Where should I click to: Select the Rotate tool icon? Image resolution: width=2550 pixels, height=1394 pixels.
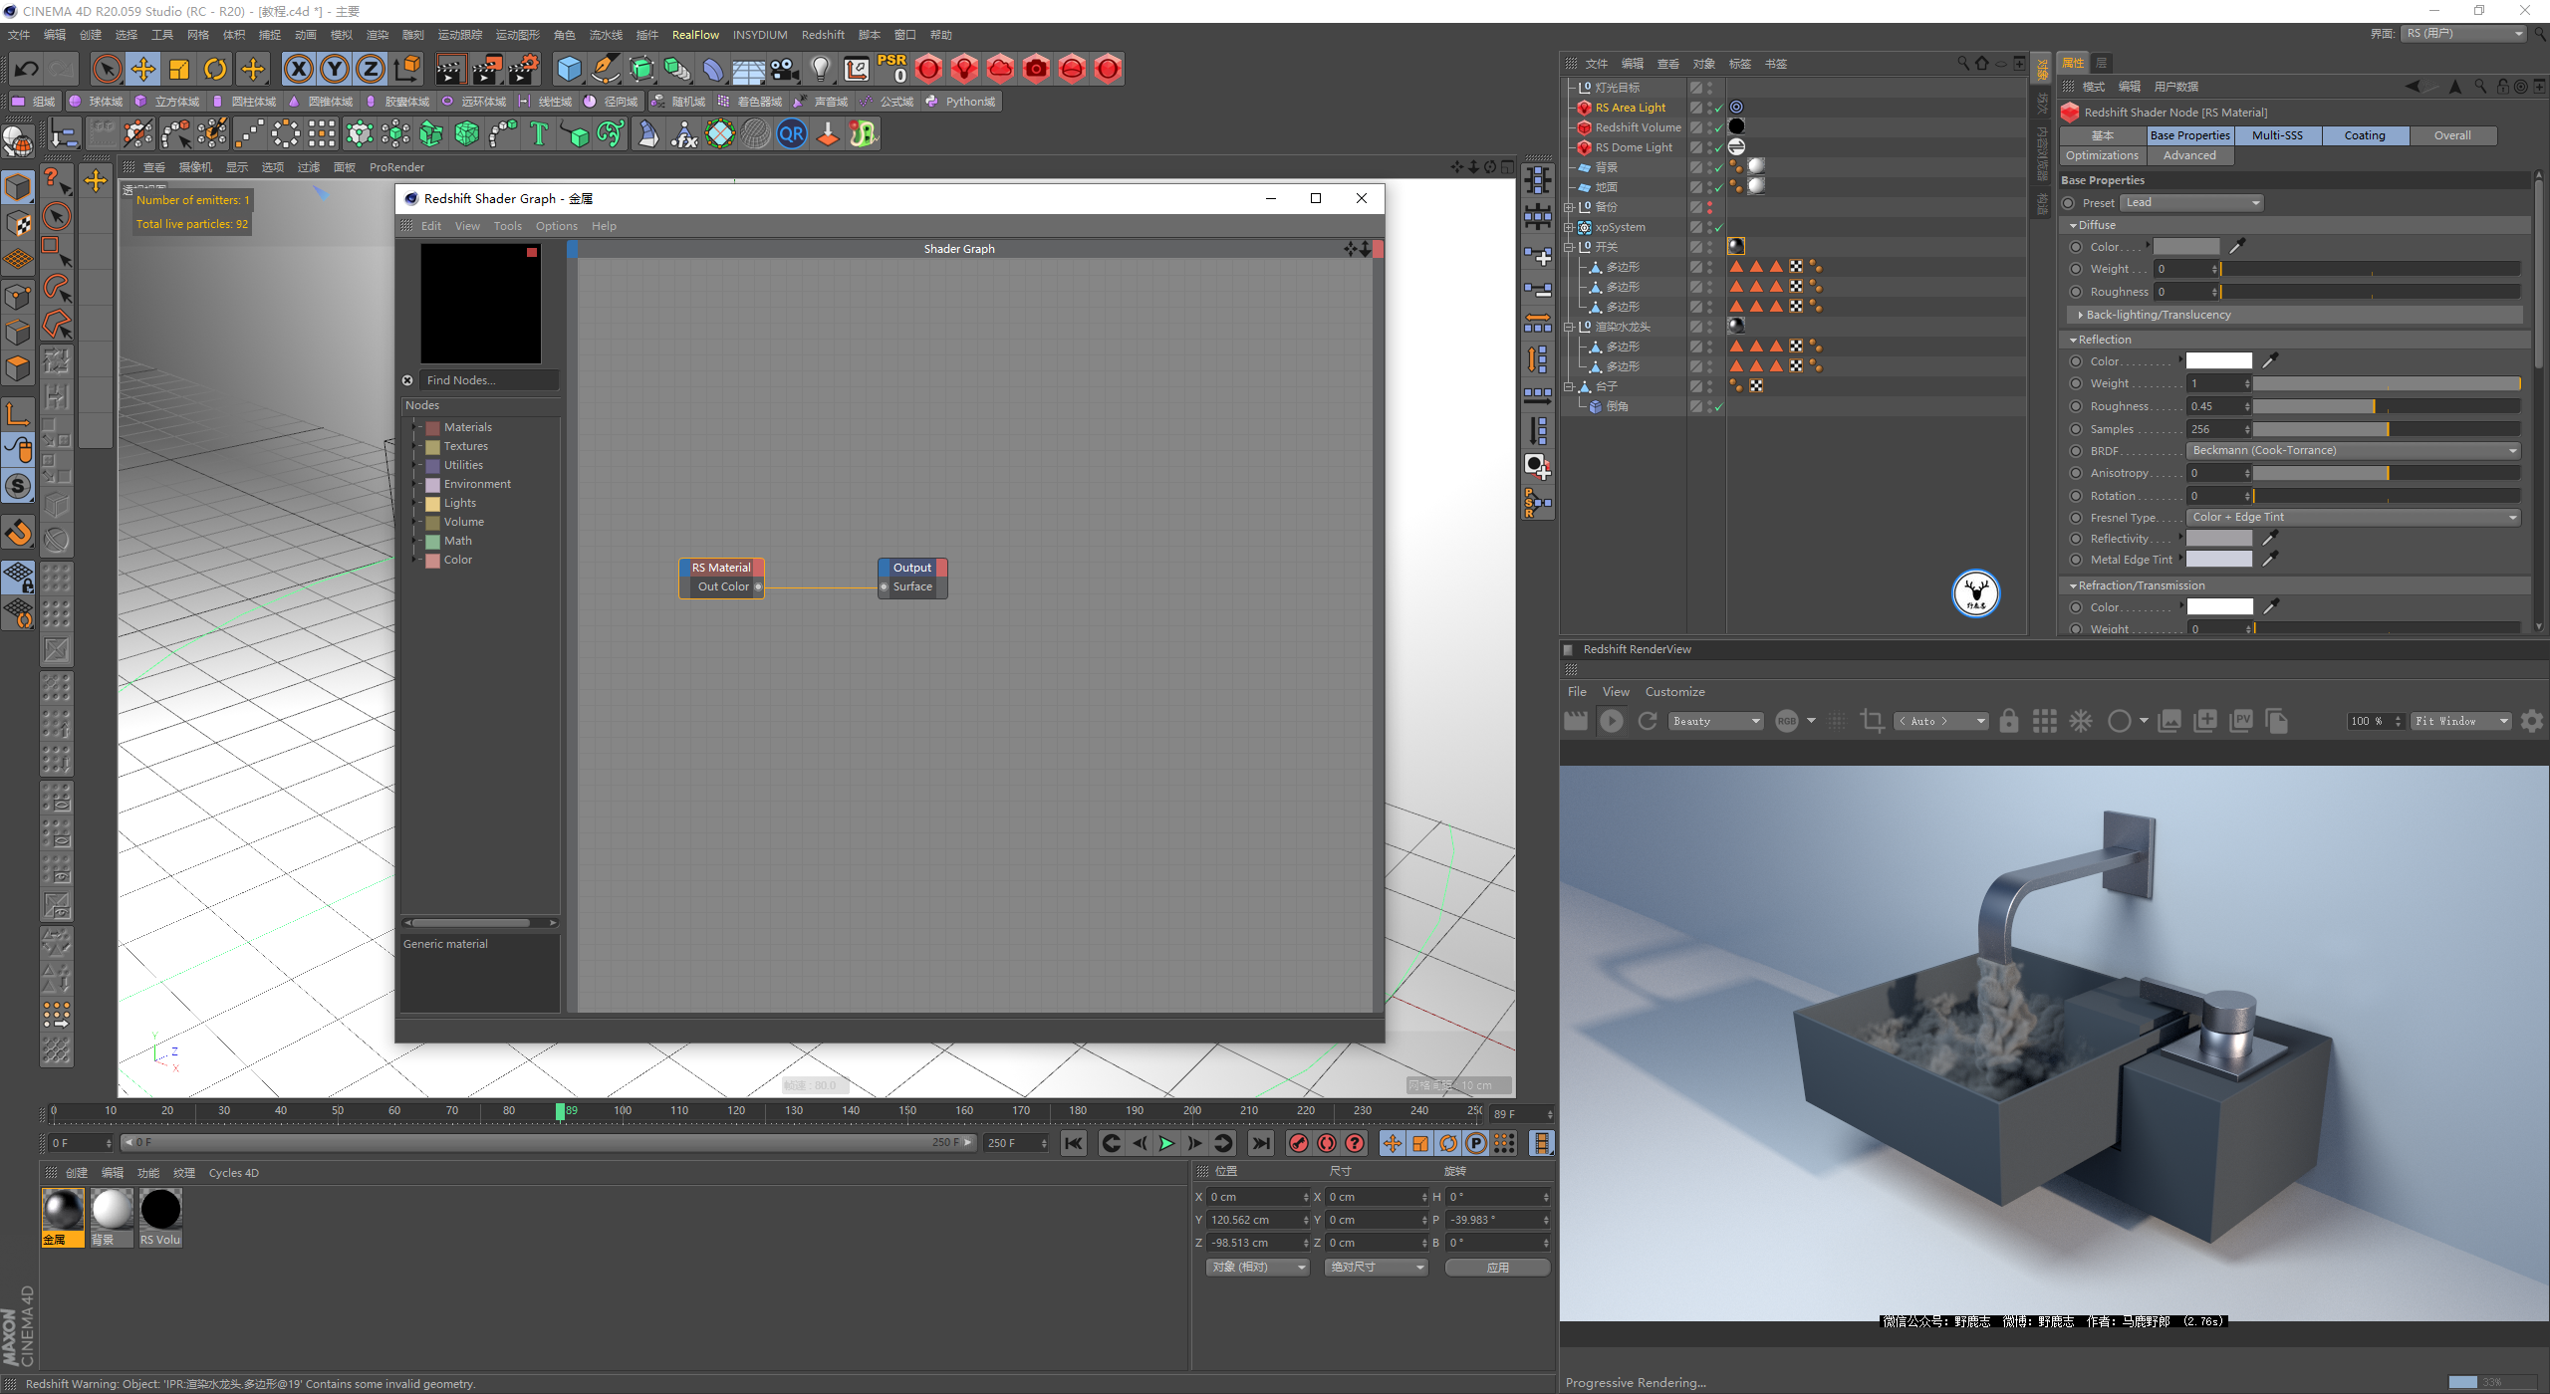click(x=215, y=69)
